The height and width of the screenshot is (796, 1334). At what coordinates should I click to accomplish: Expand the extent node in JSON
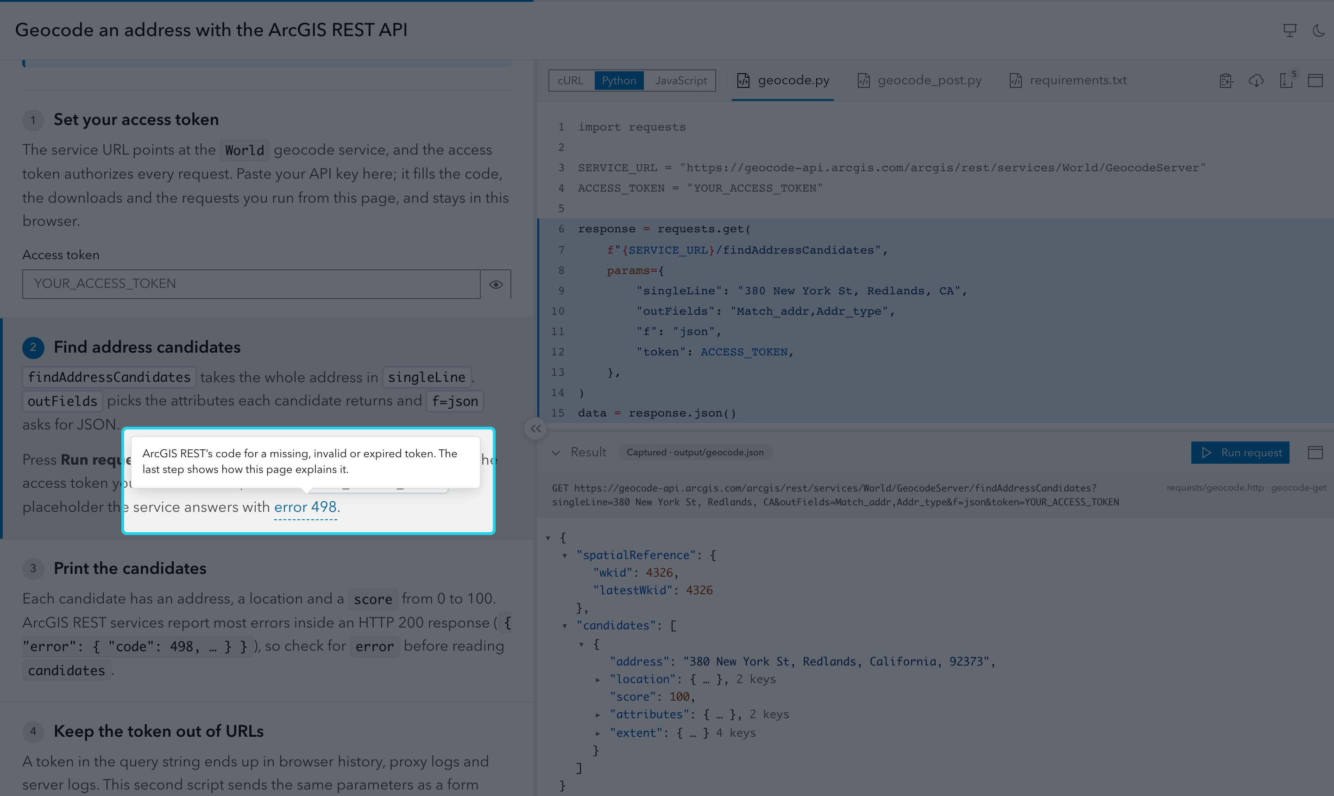point(598,733)
